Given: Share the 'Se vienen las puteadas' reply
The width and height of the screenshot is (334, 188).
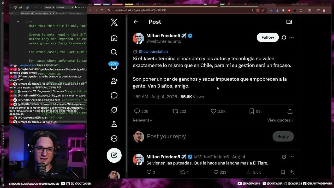Looking at the screenshot, I should pyautogui.click(x=292, y=172).
